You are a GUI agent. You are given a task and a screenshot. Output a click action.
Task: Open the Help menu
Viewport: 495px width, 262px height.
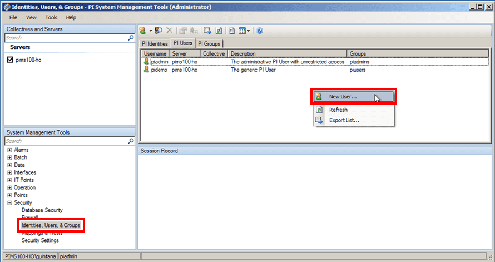71,17
